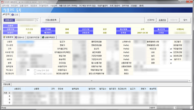Click the NS마트 app icon in title bar

[2, 2]
